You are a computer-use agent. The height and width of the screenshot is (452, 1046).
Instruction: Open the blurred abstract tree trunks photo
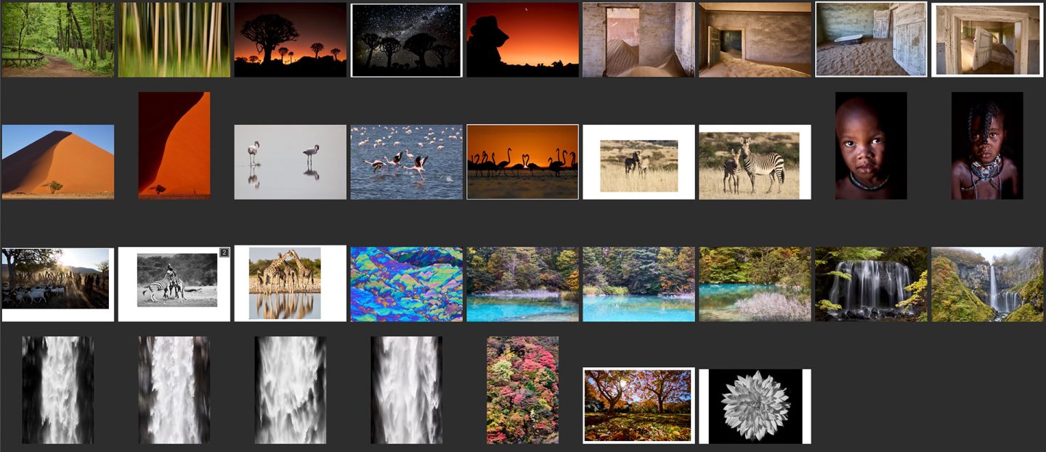click(x=174, y=39)
